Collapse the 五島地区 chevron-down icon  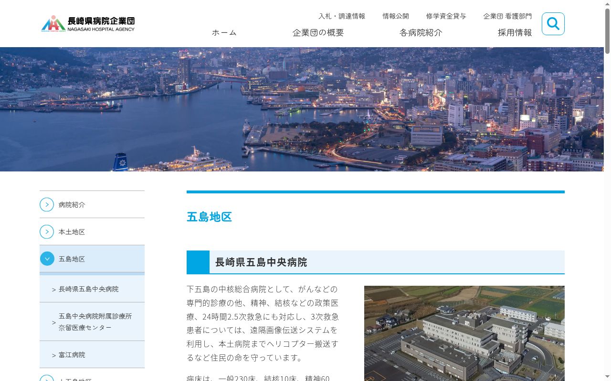[x=47, y=259]
